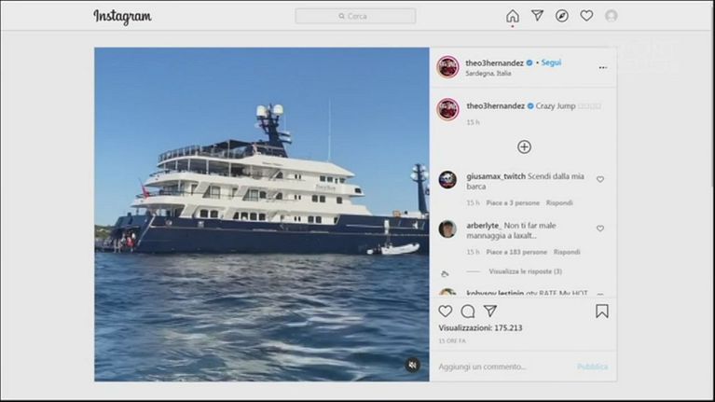Expand Visualizza le risposte (3)
Viewport: 715px width, 402px height.
(525, 271)
